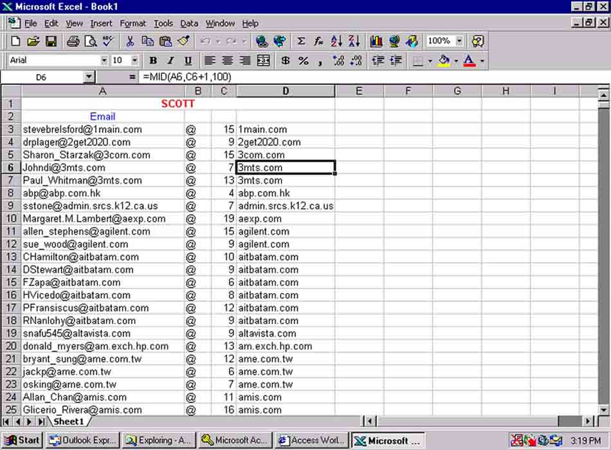
Task: Toggle Merge and Center
Action: pos(263,60)
